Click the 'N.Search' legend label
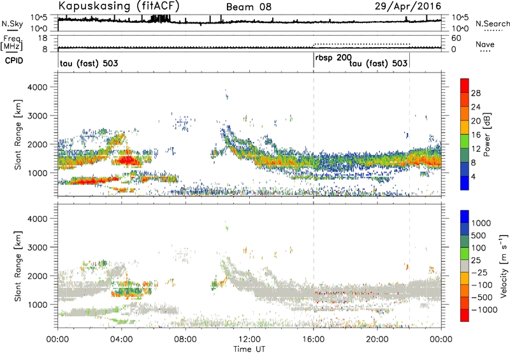Screen dimensions: 510x353 pos(492,24)
